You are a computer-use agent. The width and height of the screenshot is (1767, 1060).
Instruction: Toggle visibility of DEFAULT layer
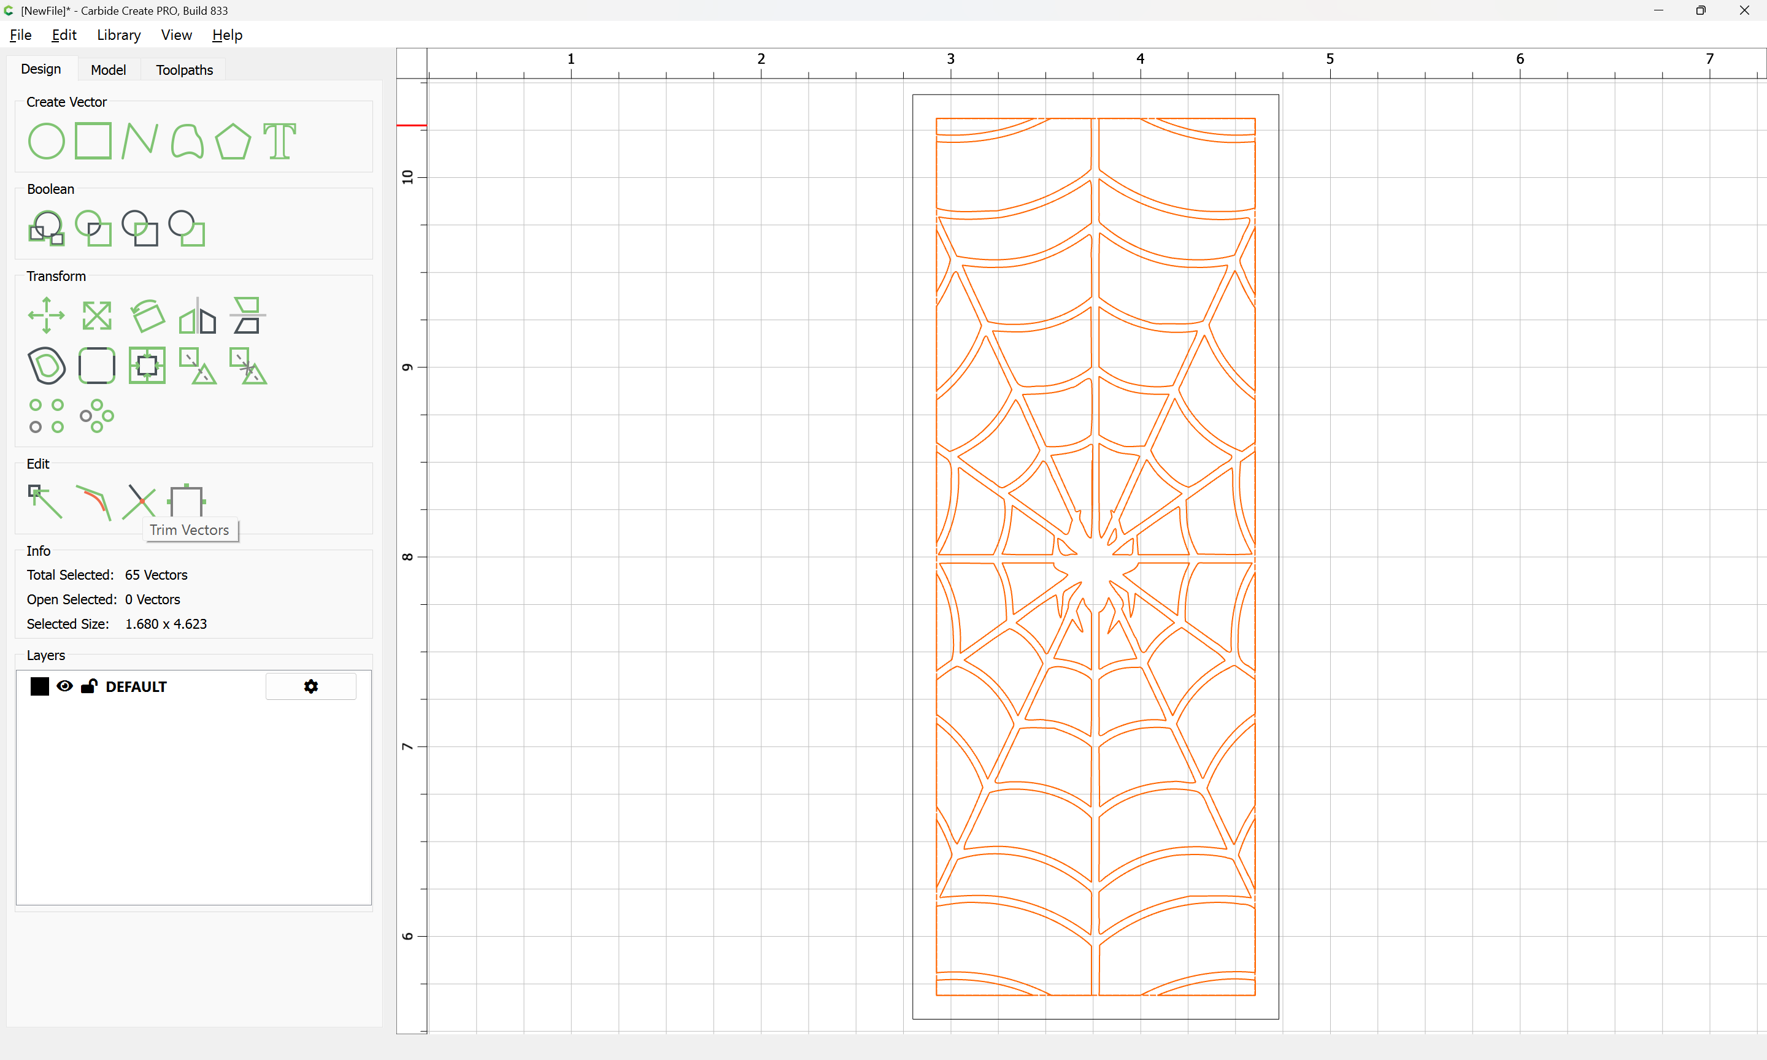tap(64, 686)
